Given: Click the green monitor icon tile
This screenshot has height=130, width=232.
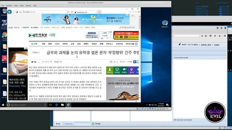Looking at the screenshot, I should 117,70.
